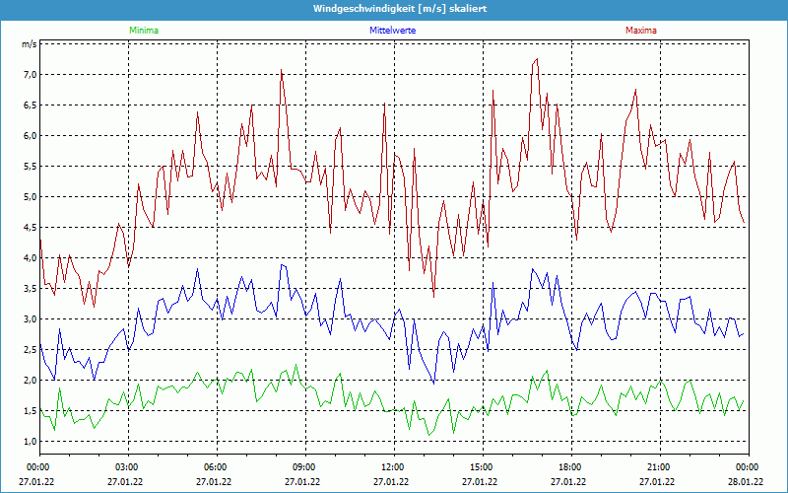This screenshot has height=493, width=788.
Task: Click the 12:00 time axis label
Action: pyautogui.click(x=392, y=467)
